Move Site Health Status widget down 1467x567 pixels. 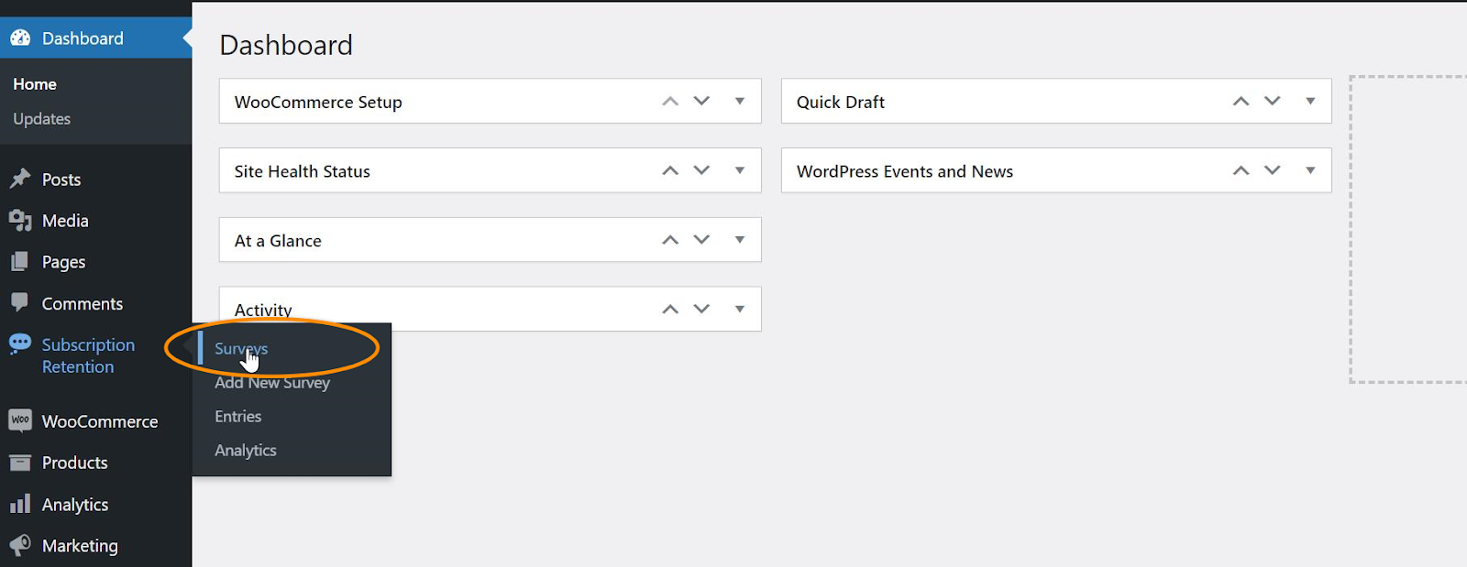click(x=701, y=170)
